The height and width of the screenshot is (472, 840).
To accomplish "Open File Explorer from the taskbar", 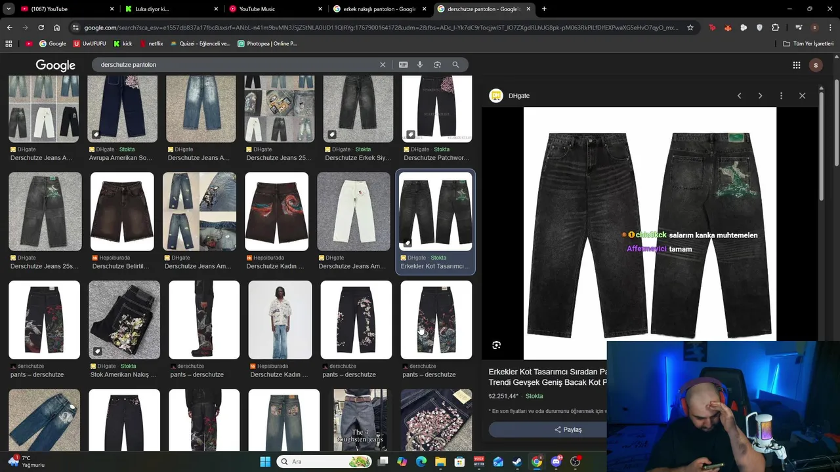I will point(440,462).
